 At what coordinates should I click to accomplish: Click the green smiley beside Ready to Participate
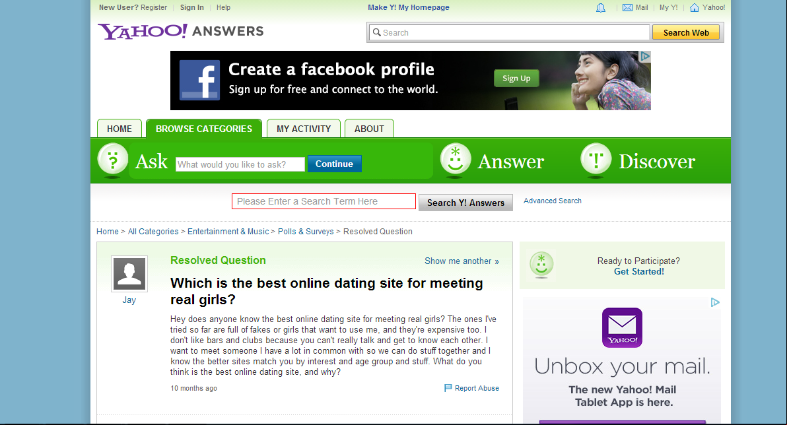pos(541,265)
